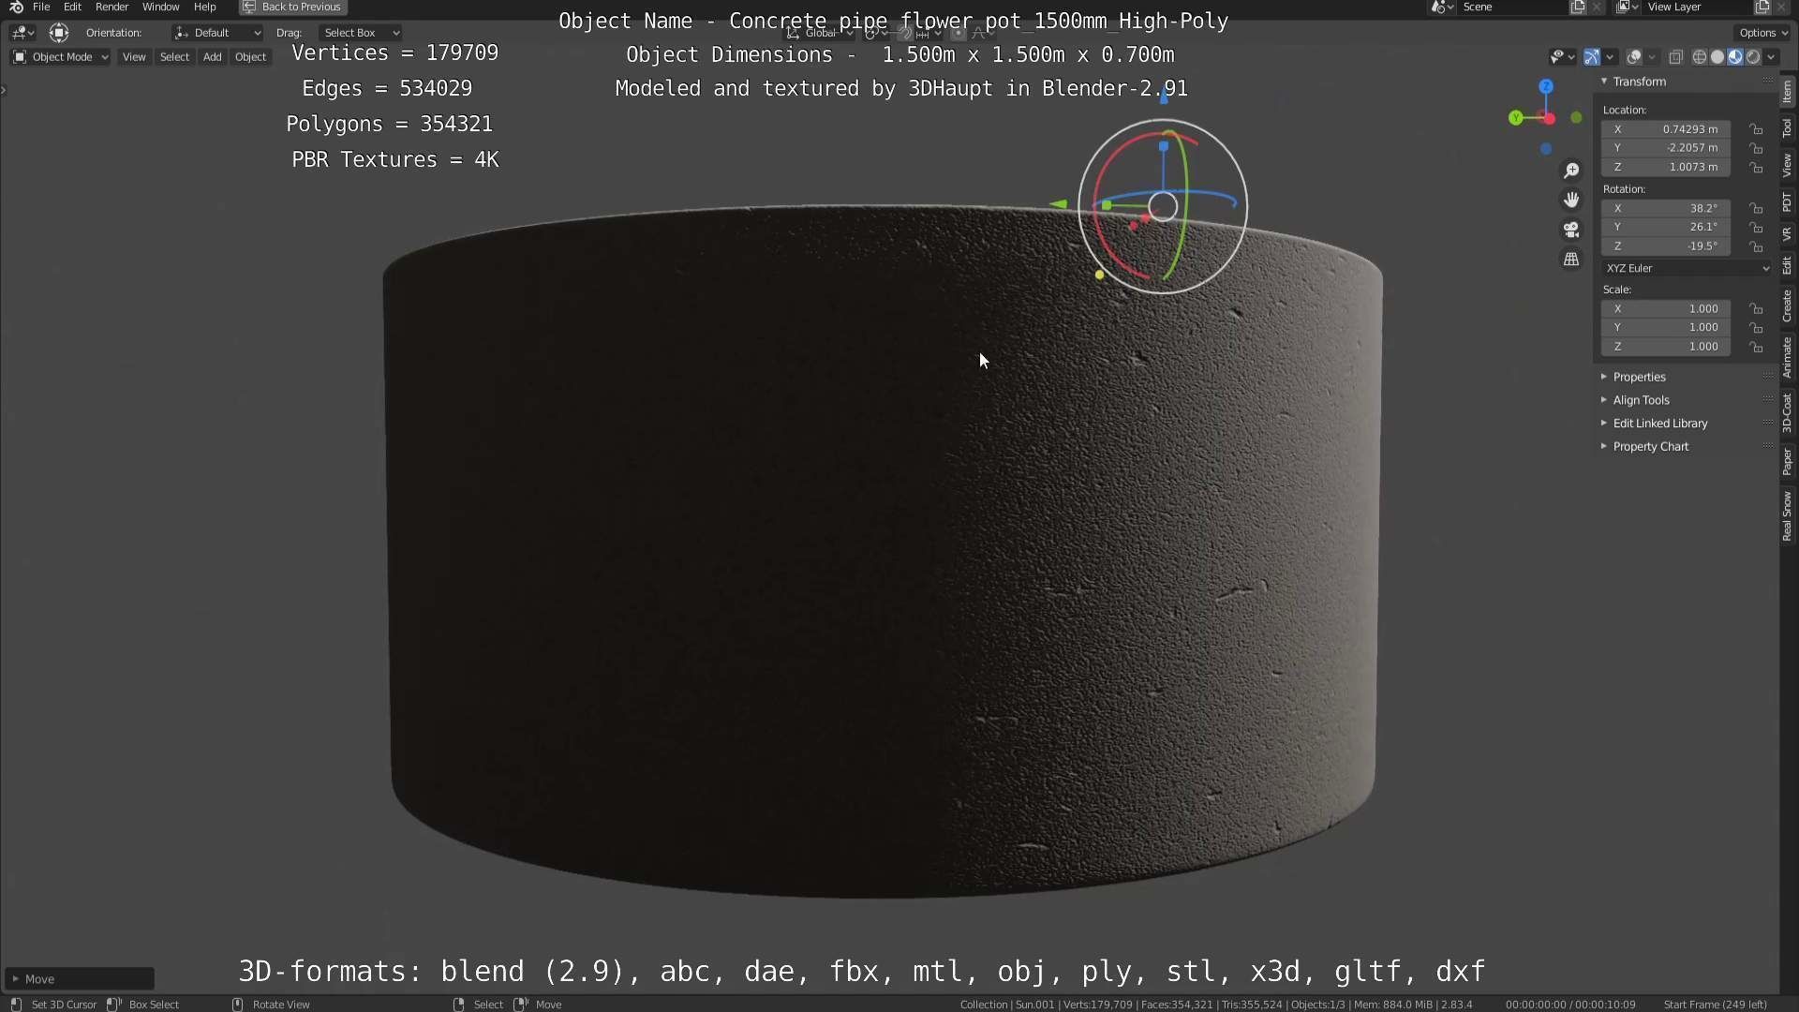Viewport: 1799px width, 1012px height.
Task: Open object type visibility popover
Action: pos(1561,57)
